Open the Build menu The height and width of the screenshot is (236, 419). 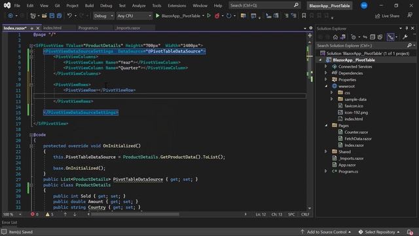89,5
